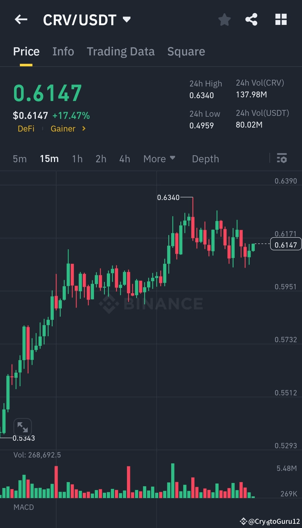Switch to the Trading Data tab

coord(121,51)
